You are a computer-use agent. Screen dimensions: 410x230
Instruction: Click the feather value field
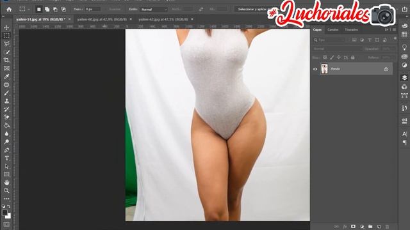(93, 9)
